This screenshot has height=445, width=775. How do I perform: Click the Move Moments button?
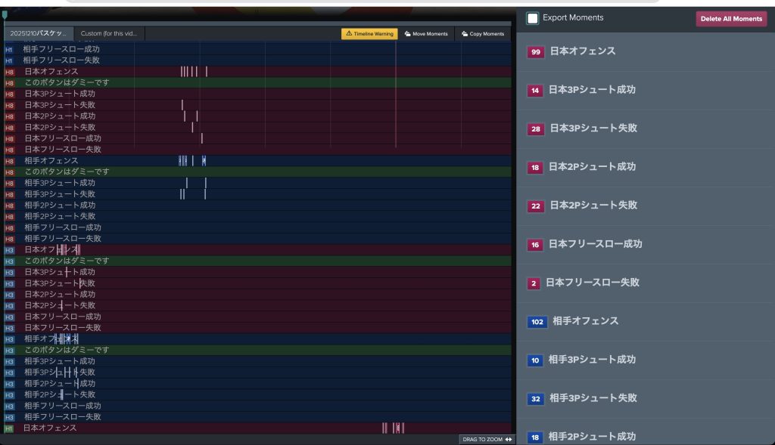(x=425, y=34)
